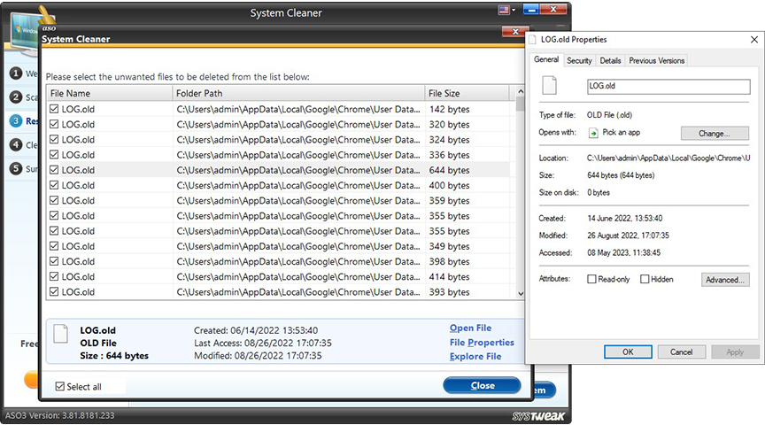Screen dimensions: 765x425
Task: Close the System Cleaner inner dialog
Action: (x=515, y=32)
